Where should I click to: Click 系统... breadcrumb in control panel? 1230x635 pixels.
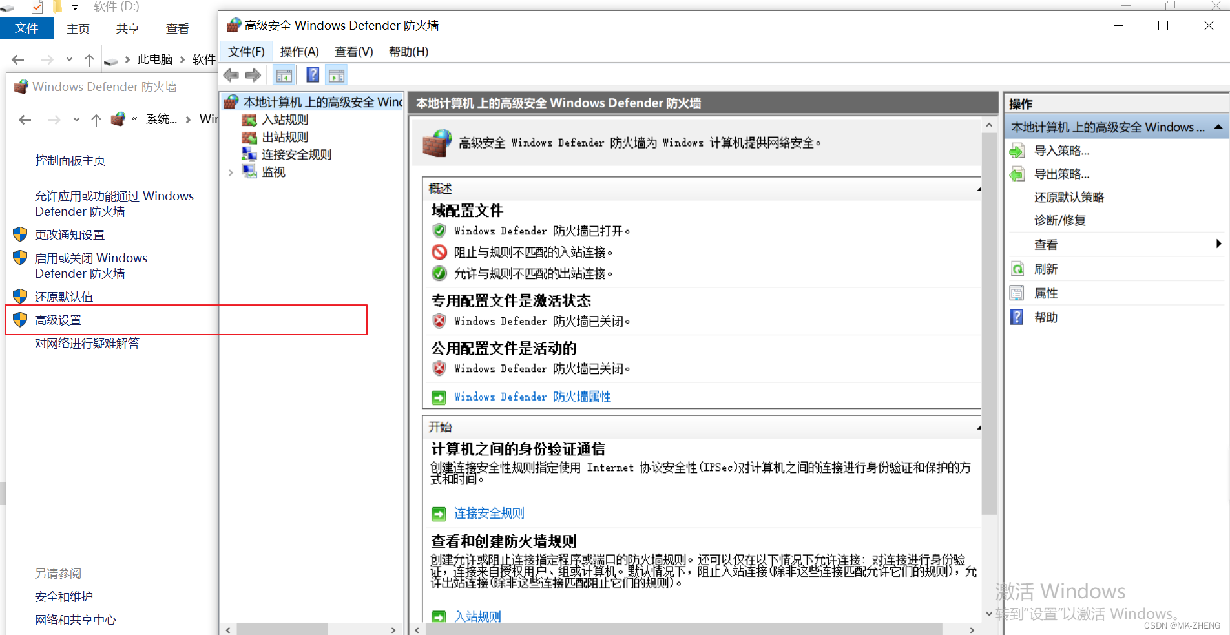162,119
